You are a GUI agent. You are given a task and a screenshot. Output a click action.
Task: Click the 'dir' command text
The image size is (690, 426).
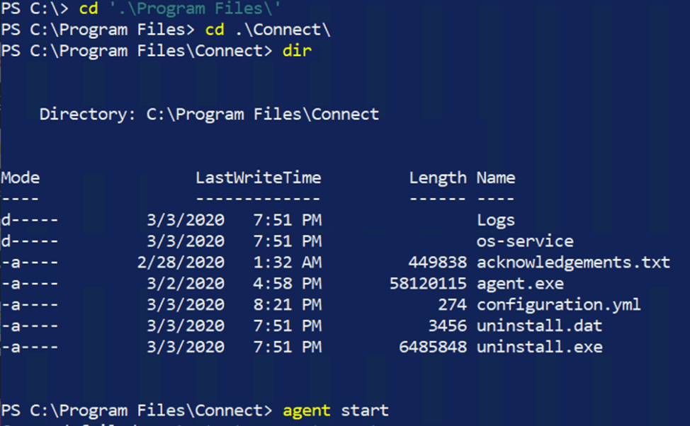(297, 51)
